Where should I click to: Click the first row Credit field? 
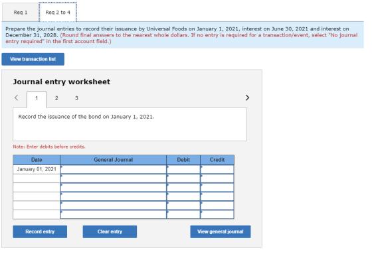coord(217,169)
